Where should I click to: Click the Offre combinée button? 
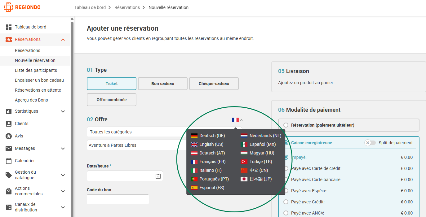[x=112, y=100]
